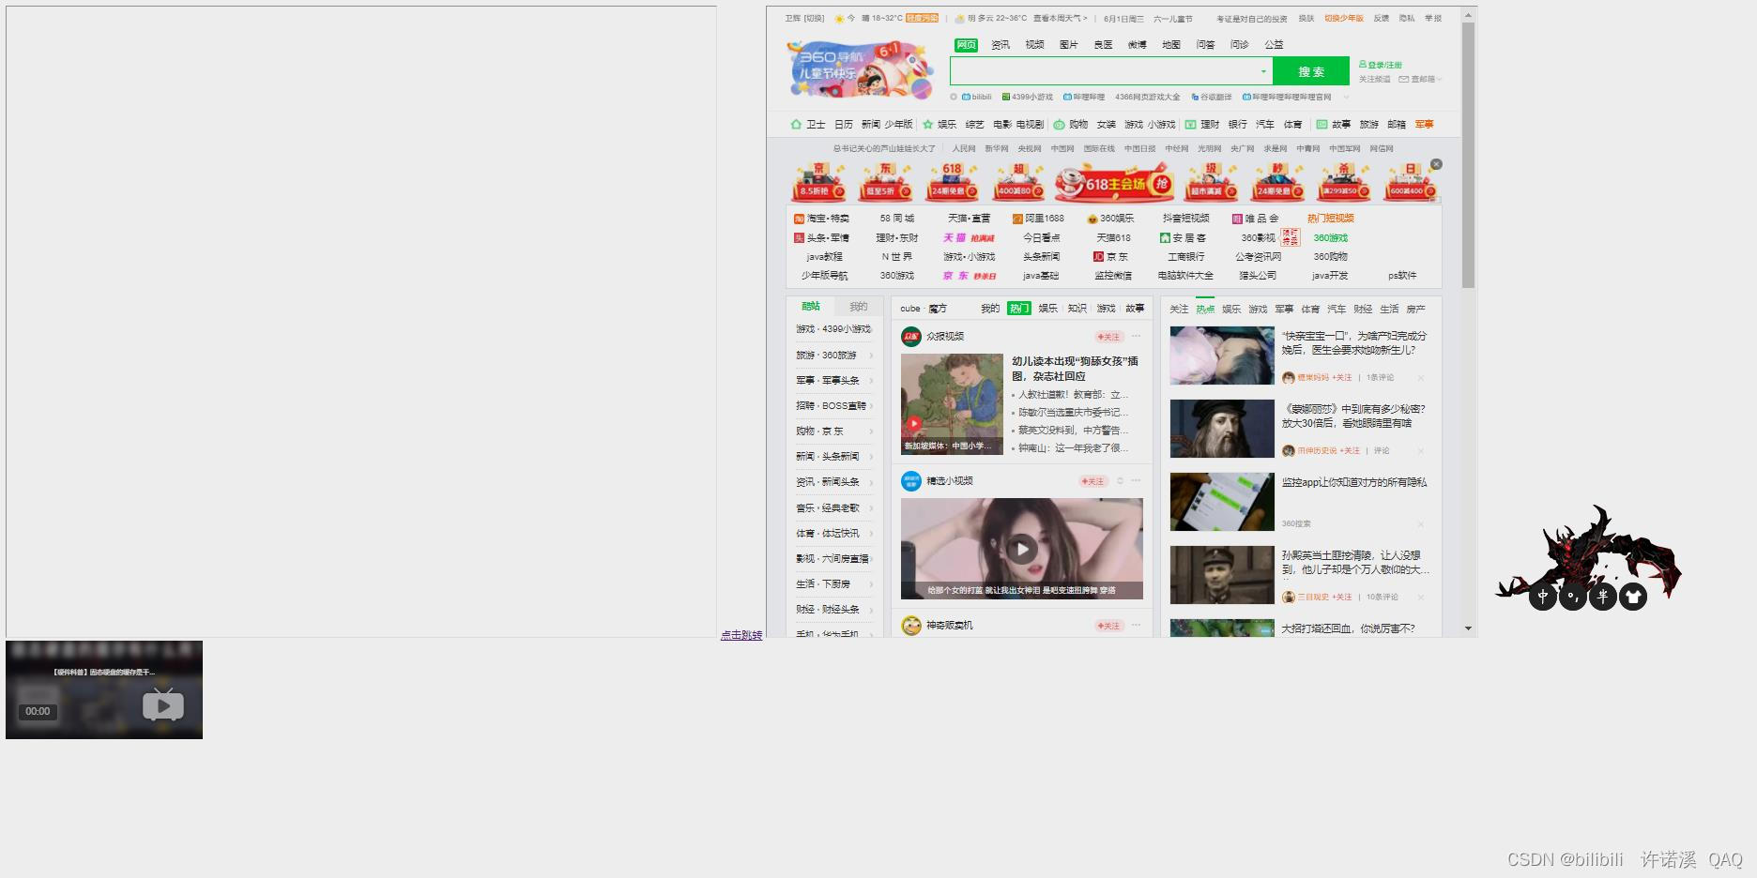The image size is (1757, 878).
Task: Select the 知识 tab in the cube feed
Action: [x=1077, y=309]
